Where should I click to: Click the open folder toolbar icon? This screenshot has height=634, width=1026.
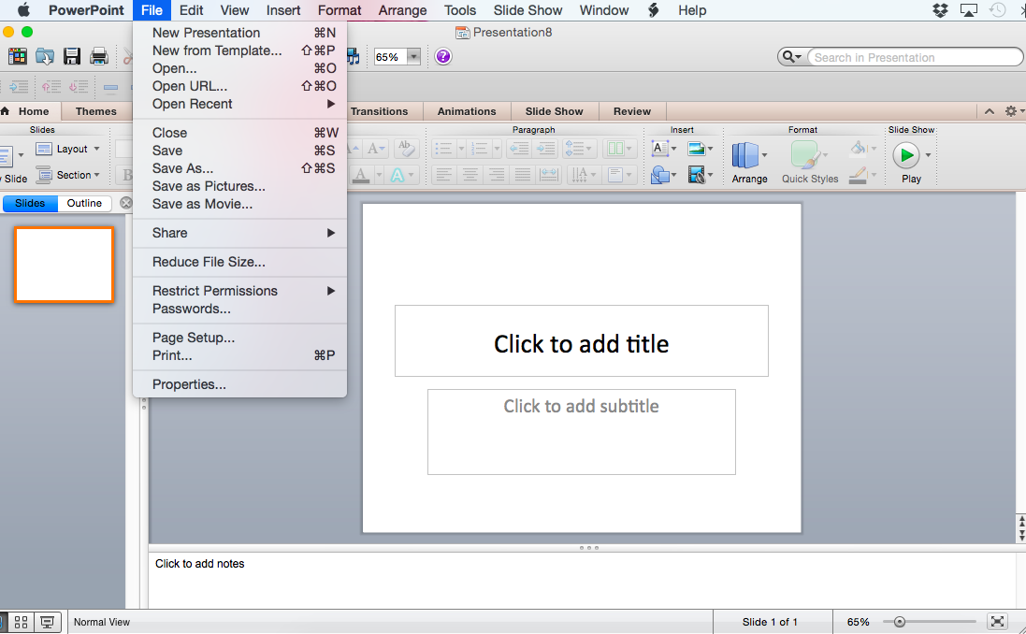[45, 56]
